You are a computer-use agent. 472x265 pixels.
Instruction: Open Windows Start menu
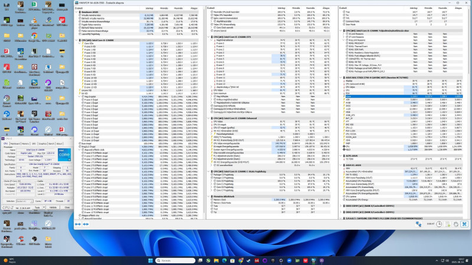tap(150, 260)
